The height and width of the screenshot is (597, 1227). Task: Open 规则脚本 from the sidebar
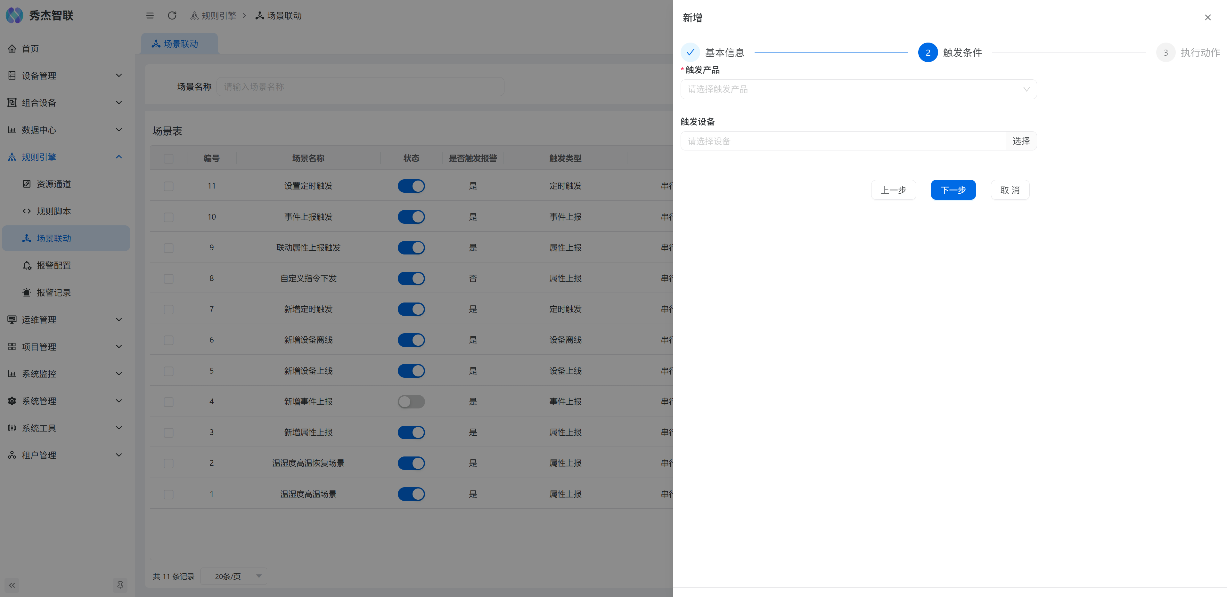[x=53, y=211]
